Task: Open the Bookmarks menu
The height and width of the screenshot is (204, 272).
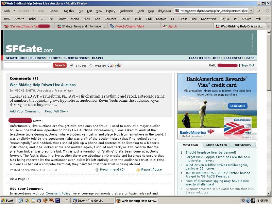Action: point(126,11)
